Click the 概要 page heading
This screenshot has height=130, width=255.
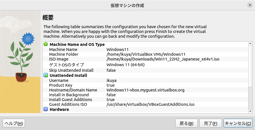tap(48, 17)
